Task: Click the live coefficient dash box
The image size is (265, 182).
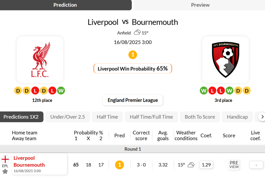Action: (256, 165)
